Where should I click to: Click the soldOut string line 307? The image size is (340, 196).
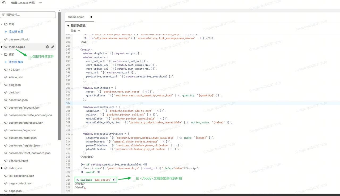[x=122, y=115]
